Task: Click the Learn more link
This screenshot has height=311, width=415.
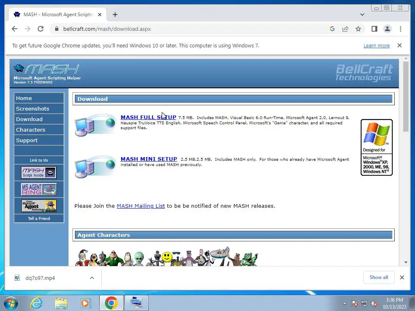Action: [x=376, y=45]
